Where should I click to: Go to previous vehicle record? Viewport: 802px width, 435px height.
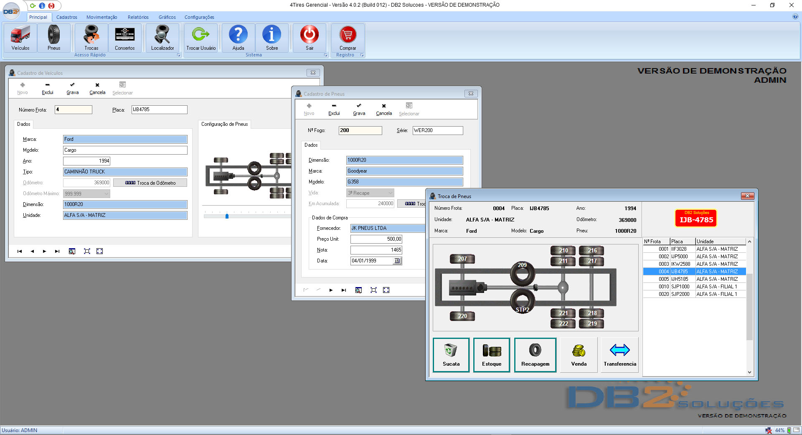click(32, 251)
